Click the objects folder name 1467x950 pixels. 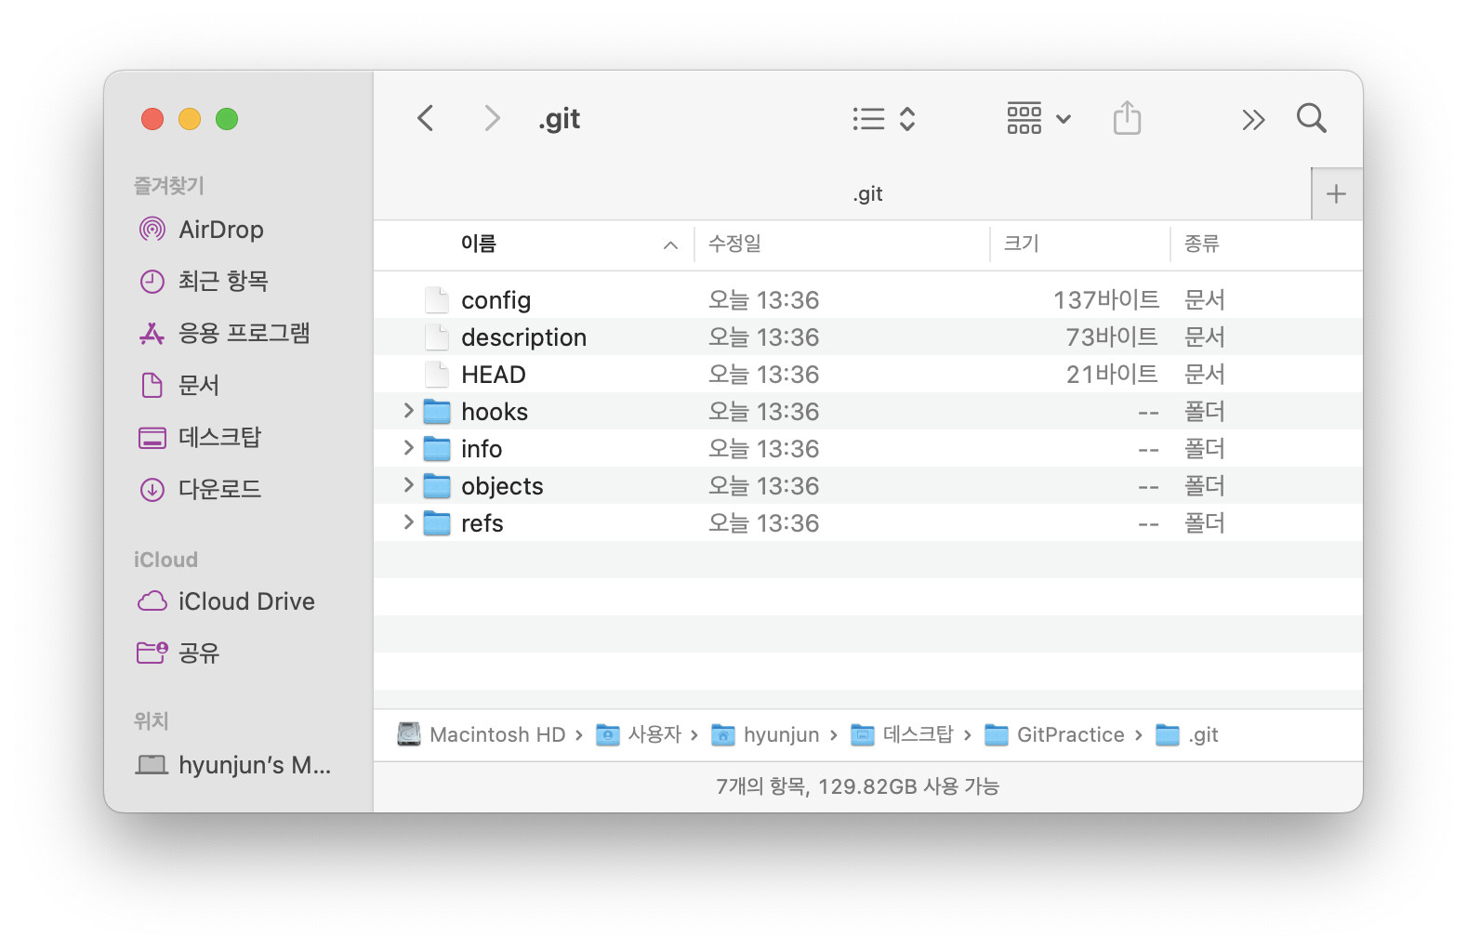coord(502,486)
